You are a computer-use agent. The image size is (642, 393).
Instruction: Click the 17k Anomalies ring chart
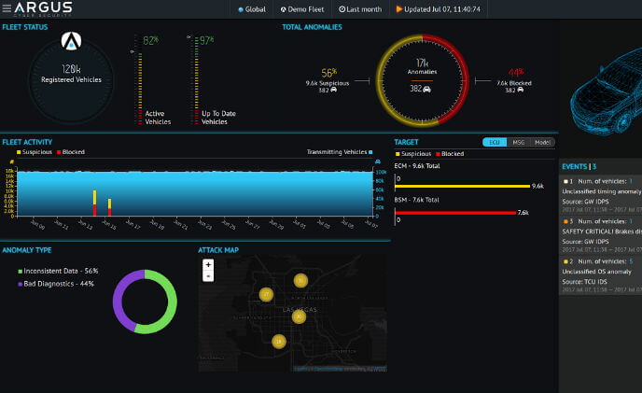coord(422,80)
